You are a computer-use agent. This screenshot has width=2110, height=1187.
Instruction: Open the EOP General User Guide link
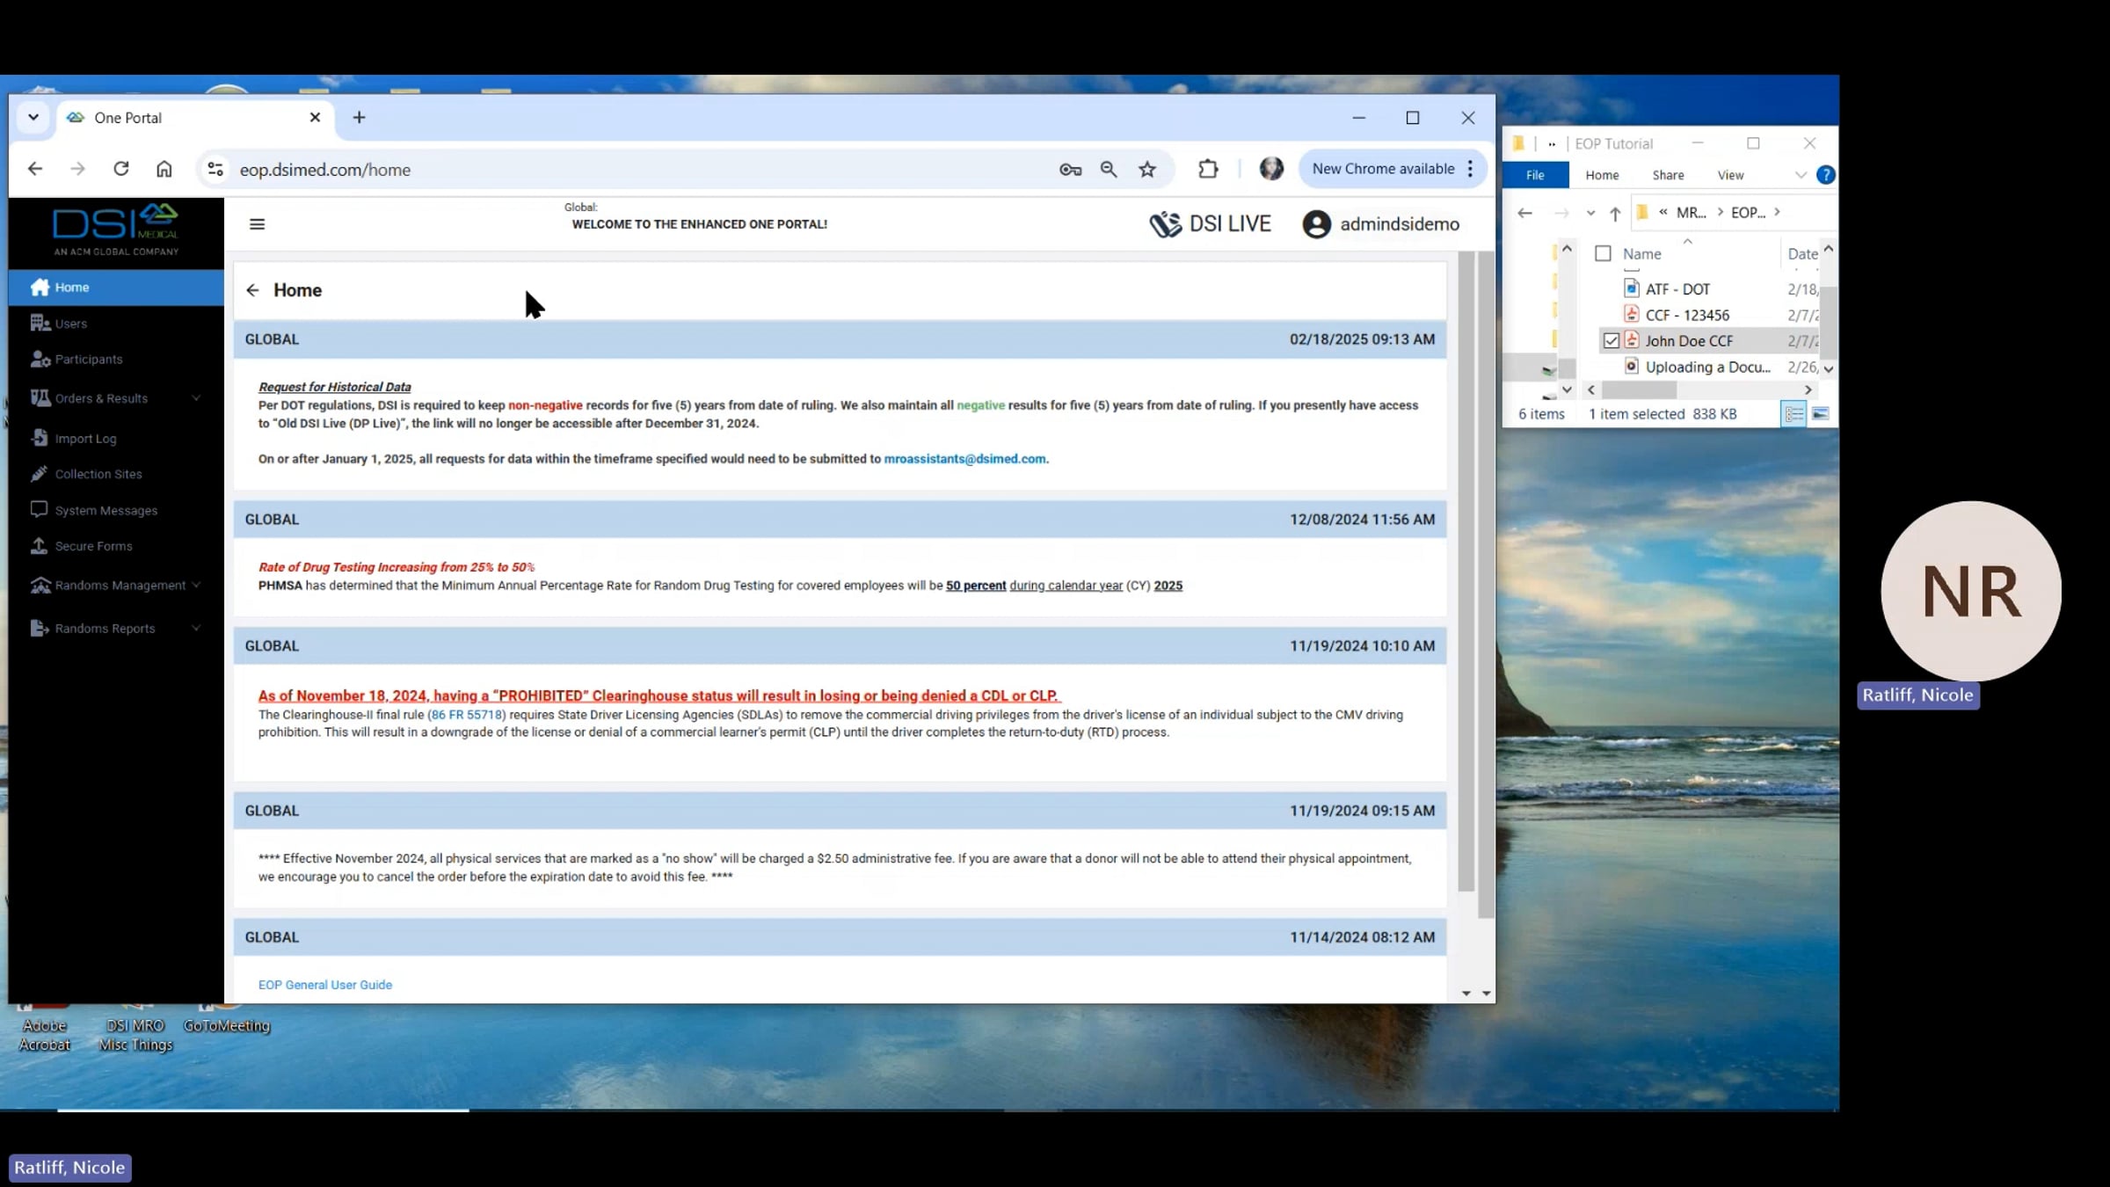click(x=324, y=984)
